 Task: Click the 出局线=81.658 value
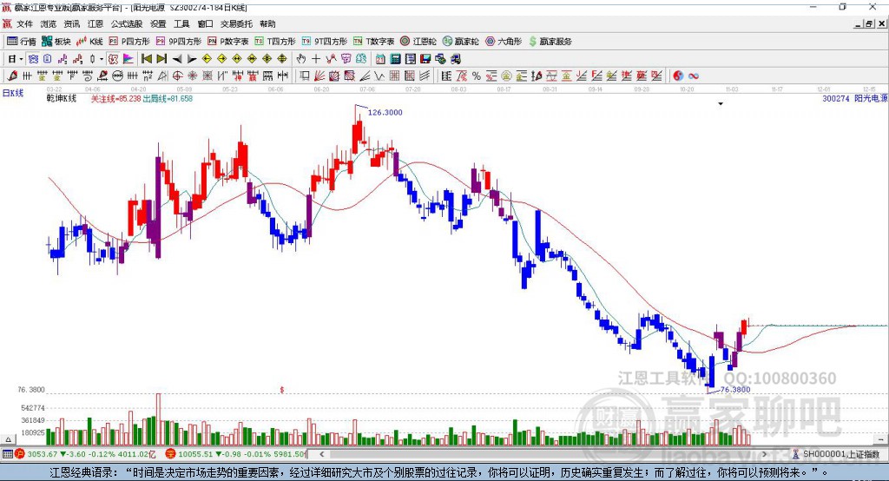click(x=168, y=99)
